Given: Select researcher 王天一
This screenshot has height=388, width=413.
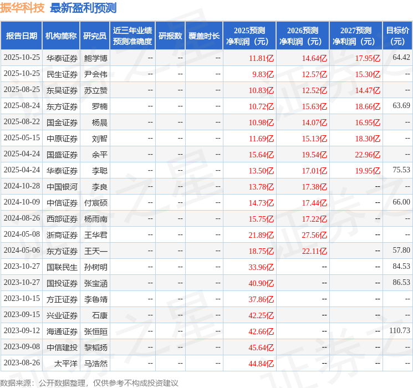Looking at the screenshot, I should [95, 251].
